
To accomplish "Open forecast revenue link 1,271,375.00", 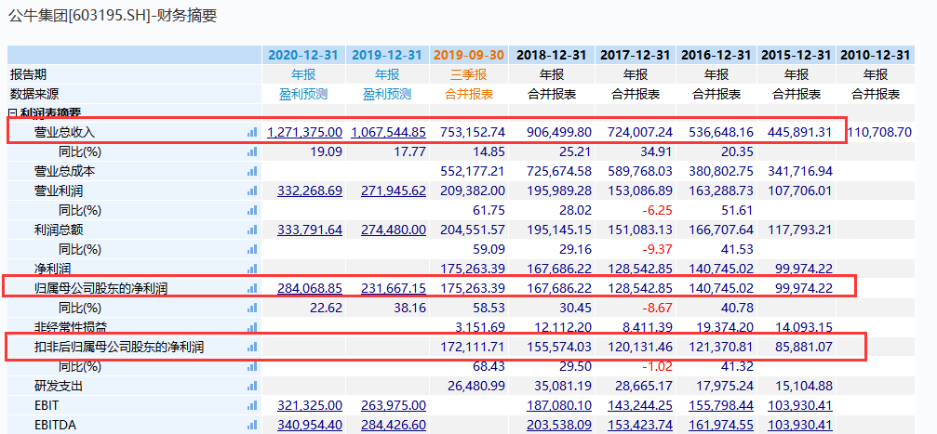I will point(305,133).
